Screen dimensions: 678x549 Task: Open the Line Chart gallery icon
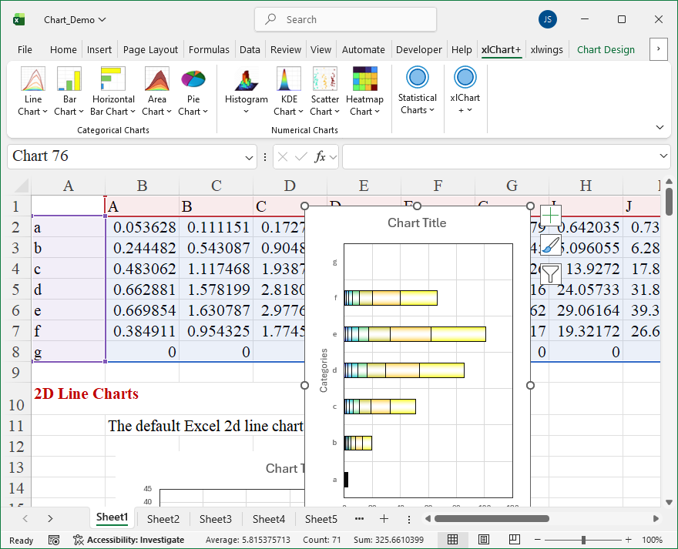32,80
